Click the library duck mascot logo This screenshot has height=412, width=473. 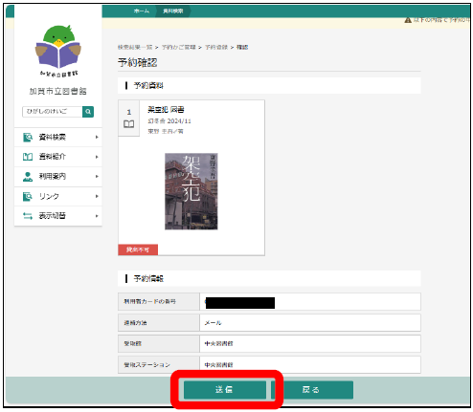pos(58,51)
